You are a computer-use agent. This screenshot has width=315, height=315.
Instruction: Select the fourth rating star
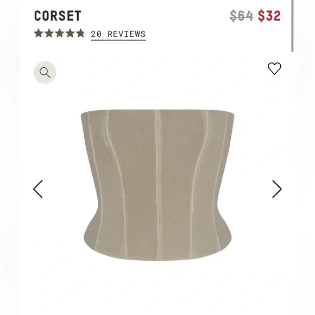[x=70, y=33]
